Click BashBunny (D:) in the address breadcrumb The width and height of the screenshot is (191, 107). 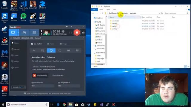coord(114,13)
